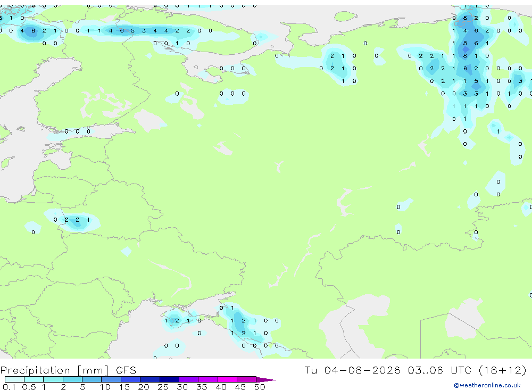Pick the 10–15 mm blue legend swatch
The width and height of the screenshot is (532, 390).
[111, 379]
